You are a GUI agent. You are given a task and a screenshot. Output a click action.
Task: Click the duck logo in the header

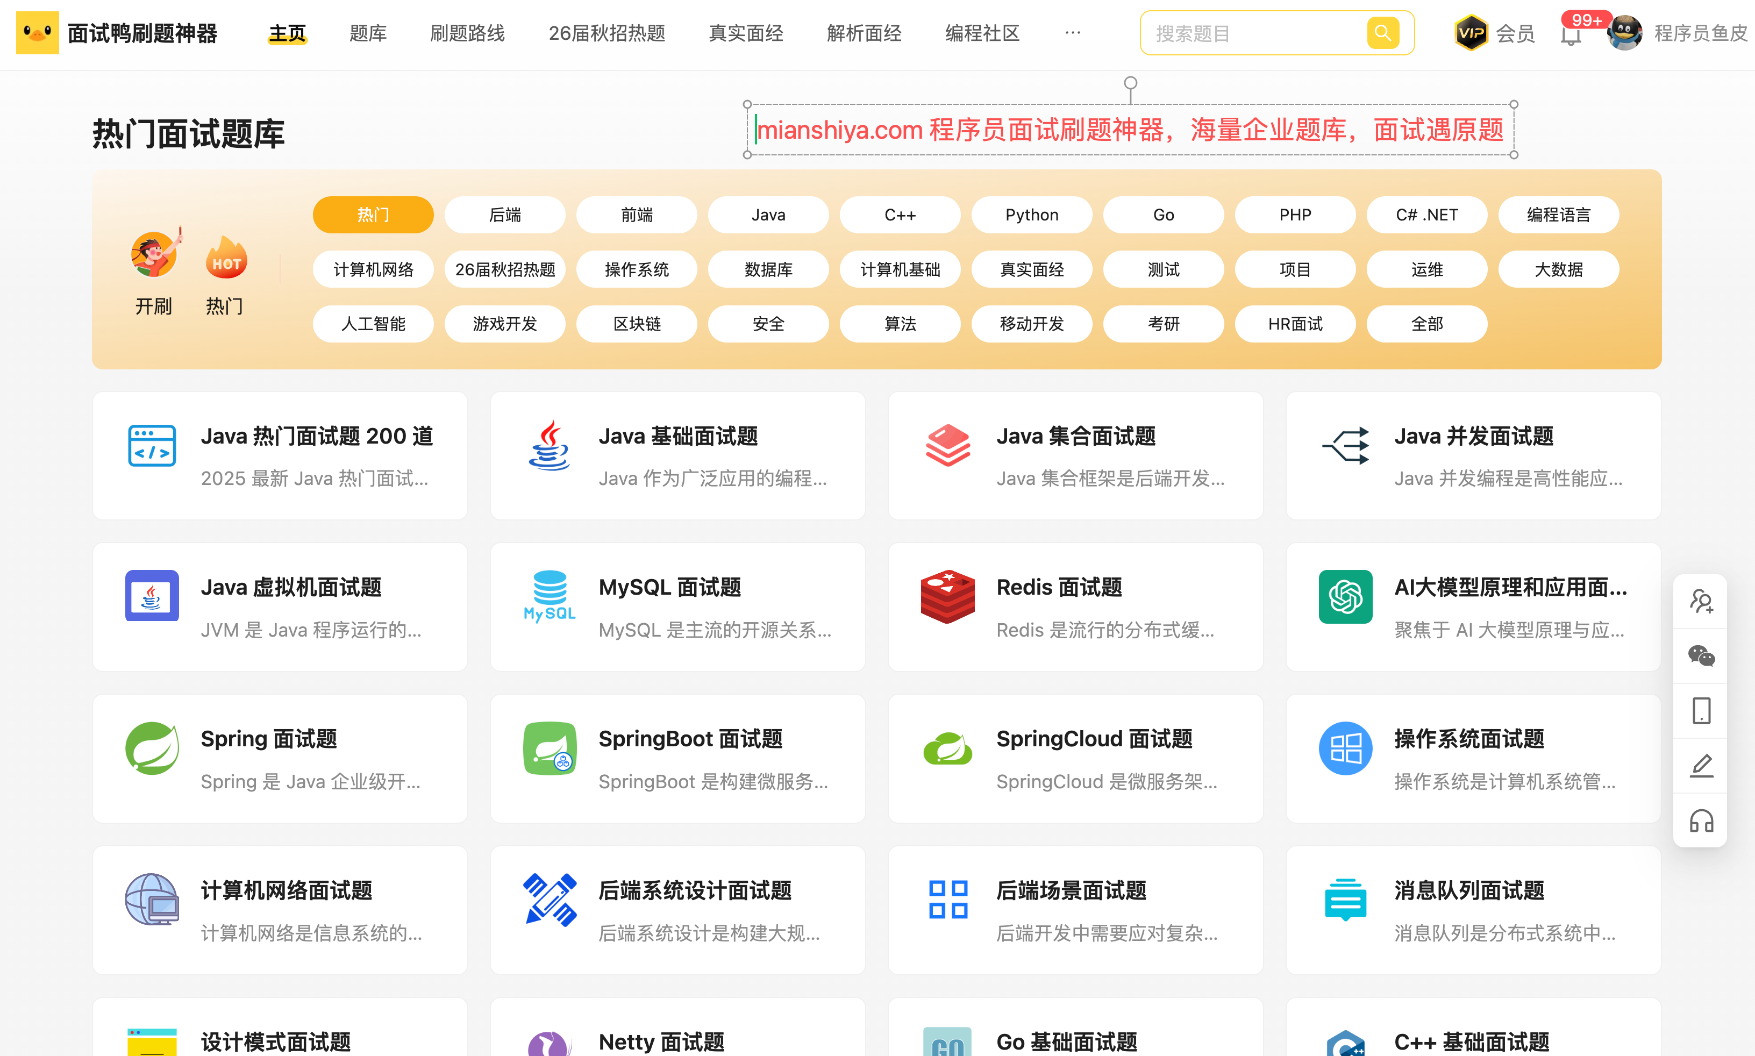pyautogui.click(x=37, y=33)
